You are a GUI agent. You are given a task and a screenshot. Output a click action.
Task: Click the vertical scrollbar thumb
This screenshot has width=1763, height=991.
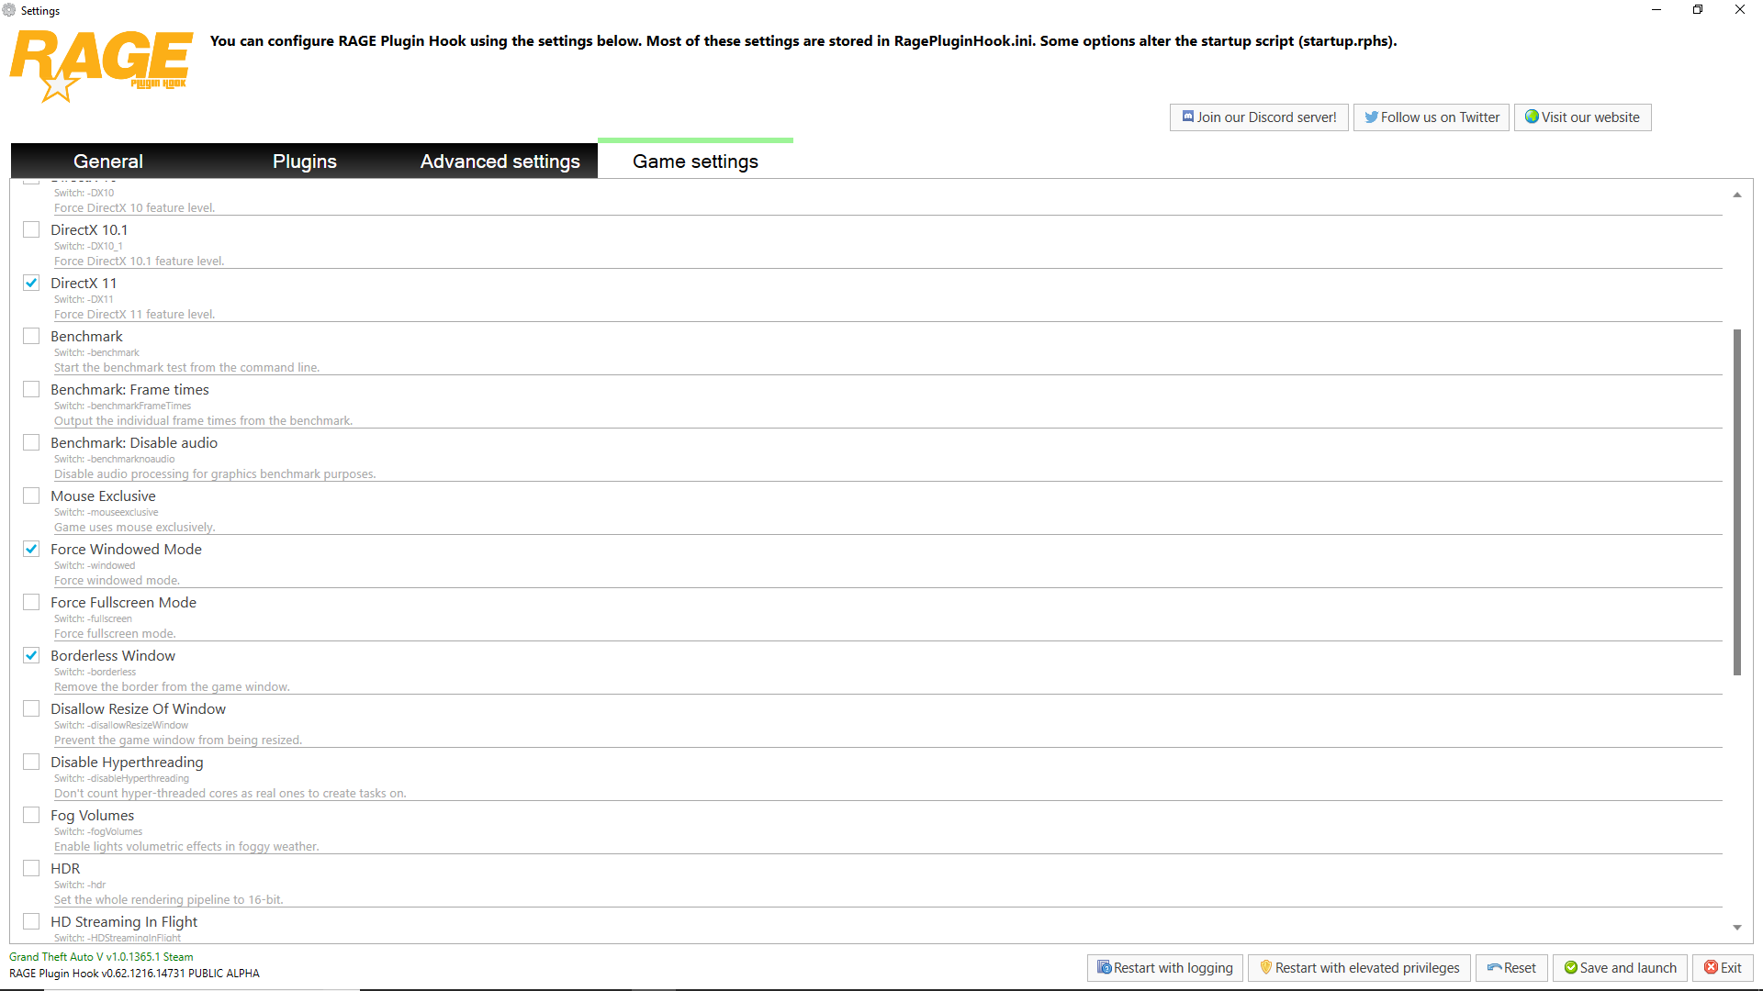pos(1736,502)
